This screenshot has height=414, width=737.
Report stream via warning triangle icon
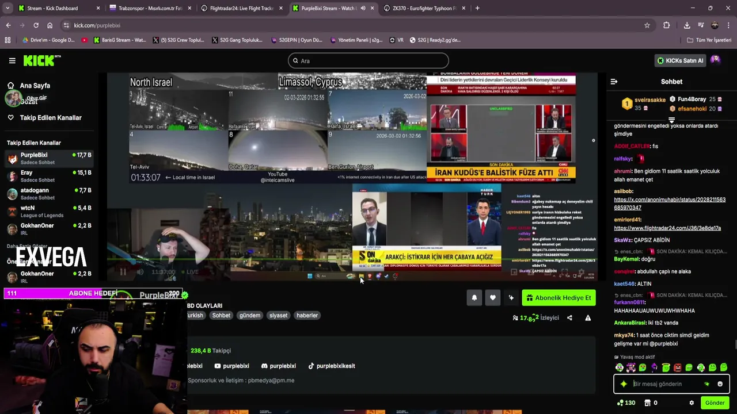pos(588,317)
